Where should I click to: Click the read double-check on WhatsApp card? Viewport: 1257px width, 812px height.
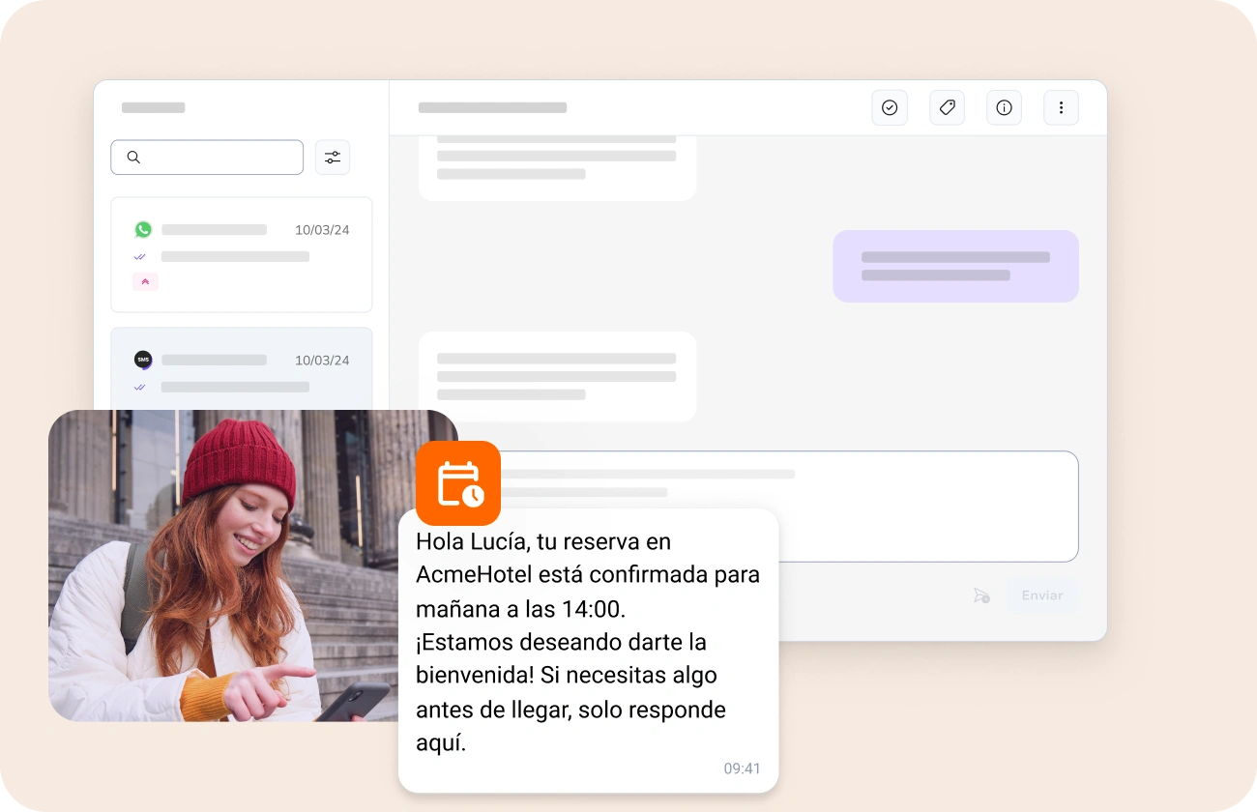(x=140, y=256)
